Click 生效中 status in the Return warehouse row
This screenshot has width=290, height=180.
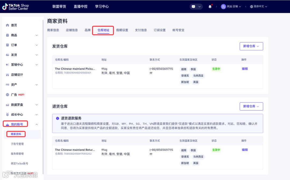(216, 150)
